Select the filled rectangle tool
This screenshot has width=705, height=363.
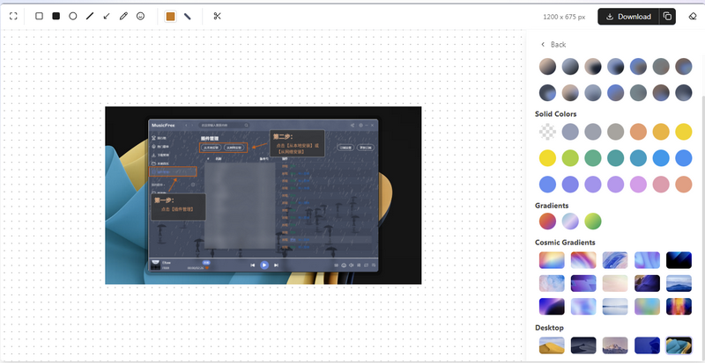[56, 16]
